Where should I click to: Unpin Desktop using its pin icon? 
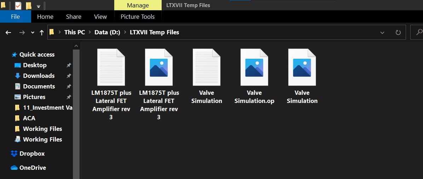[x=69, y=65]
